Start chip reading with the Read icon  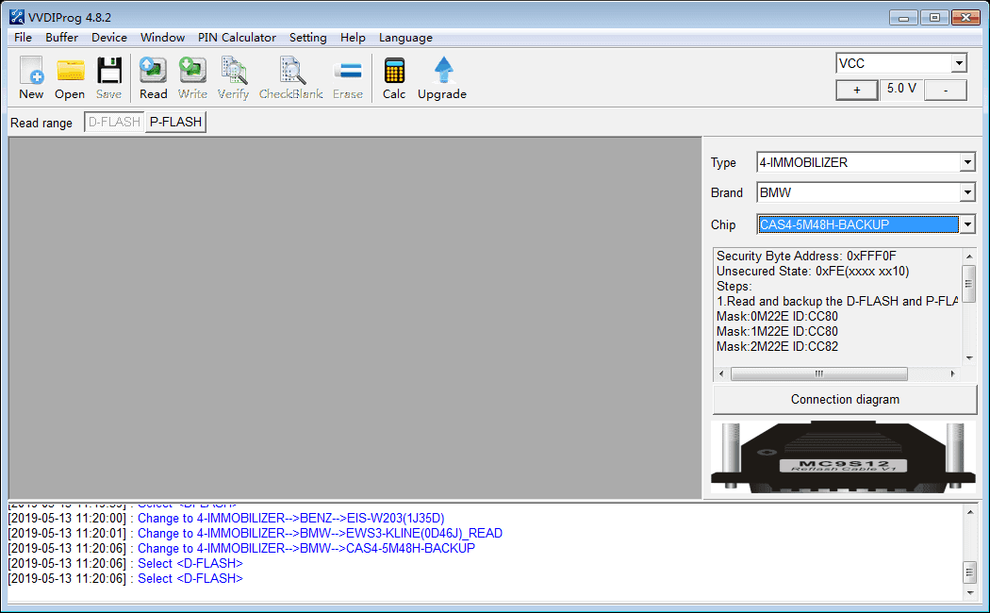coord(153,71)
